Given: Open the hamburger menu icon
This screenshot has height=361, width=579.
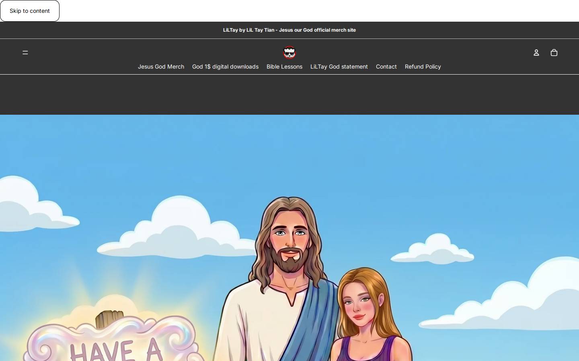Looking at the screenshot, I should [x=25, y=53].
